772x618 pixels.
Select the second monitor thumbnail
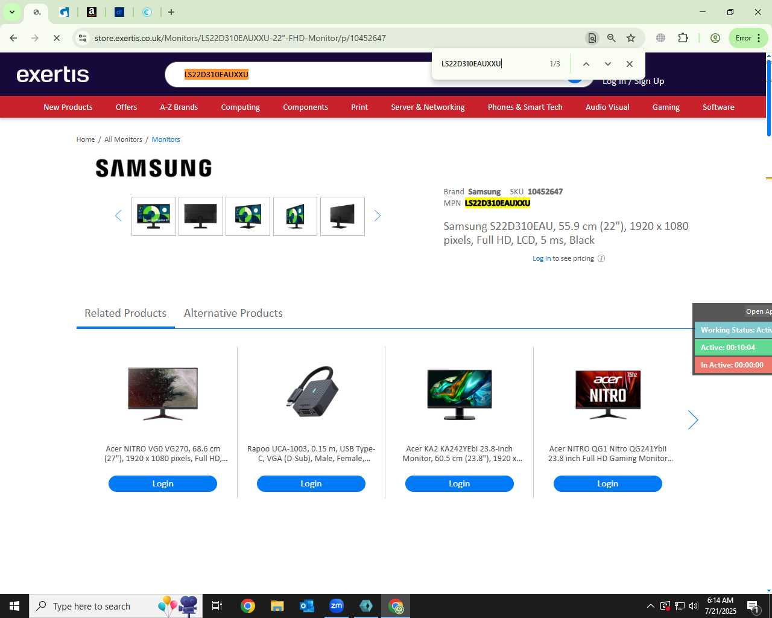[201, 216]
